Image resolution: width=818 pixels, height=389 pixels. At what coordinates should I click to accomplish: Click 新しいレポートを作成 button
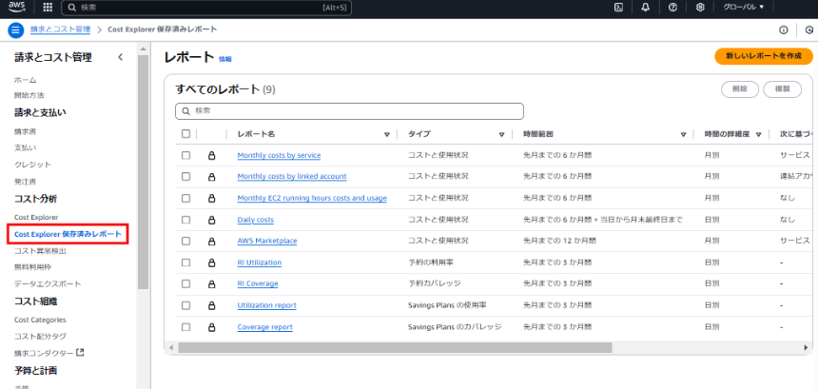coord(764,56)
